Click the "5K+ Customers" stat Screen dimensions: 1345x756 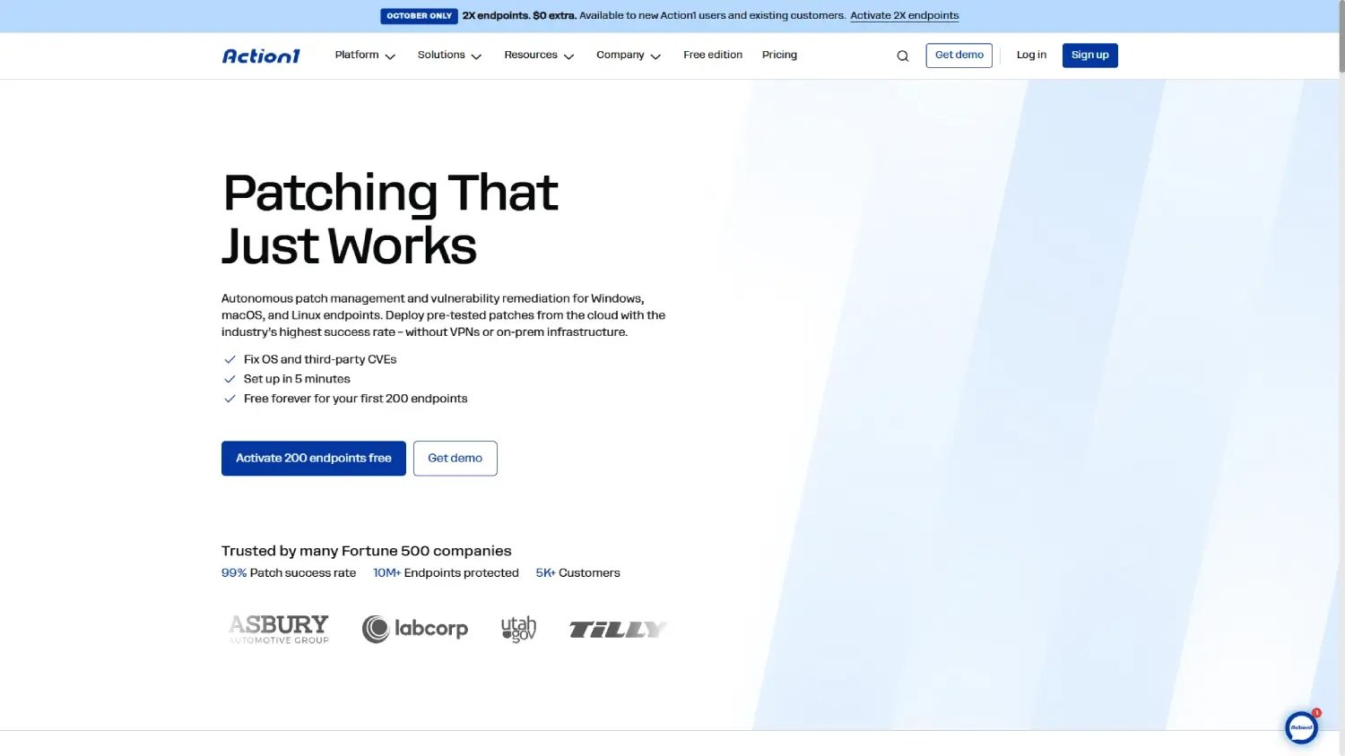[577, 573]
